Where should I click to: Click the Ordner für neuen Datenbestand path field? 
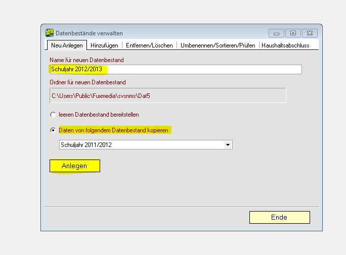coord(168,95)
